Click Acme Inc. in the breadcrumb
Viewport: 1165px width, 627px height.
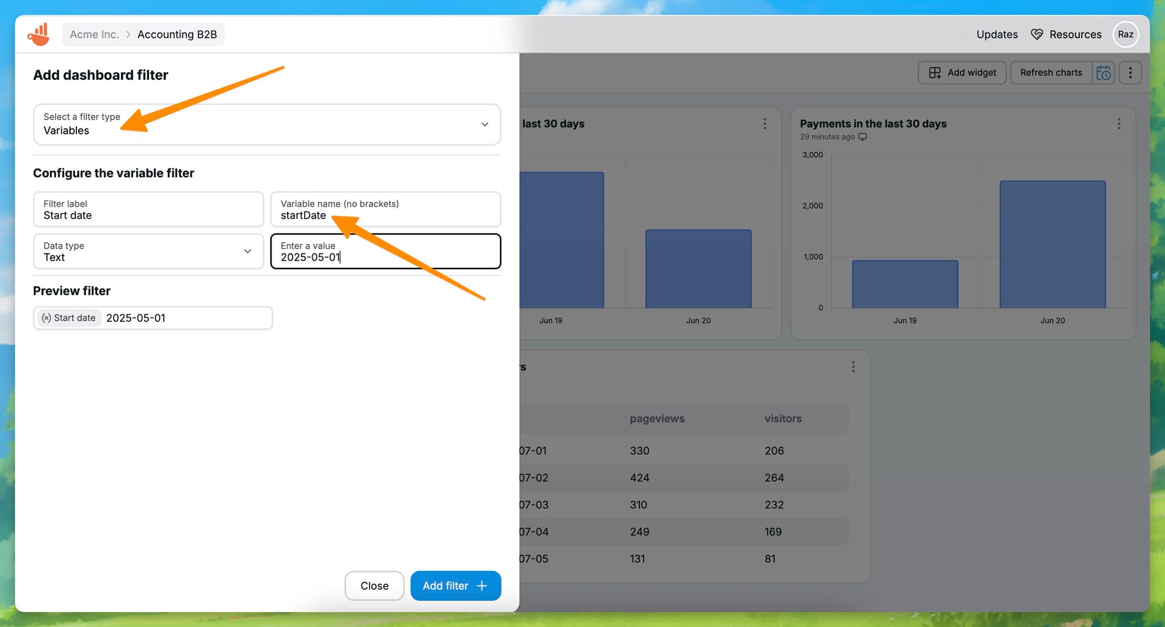pos(94,34)
